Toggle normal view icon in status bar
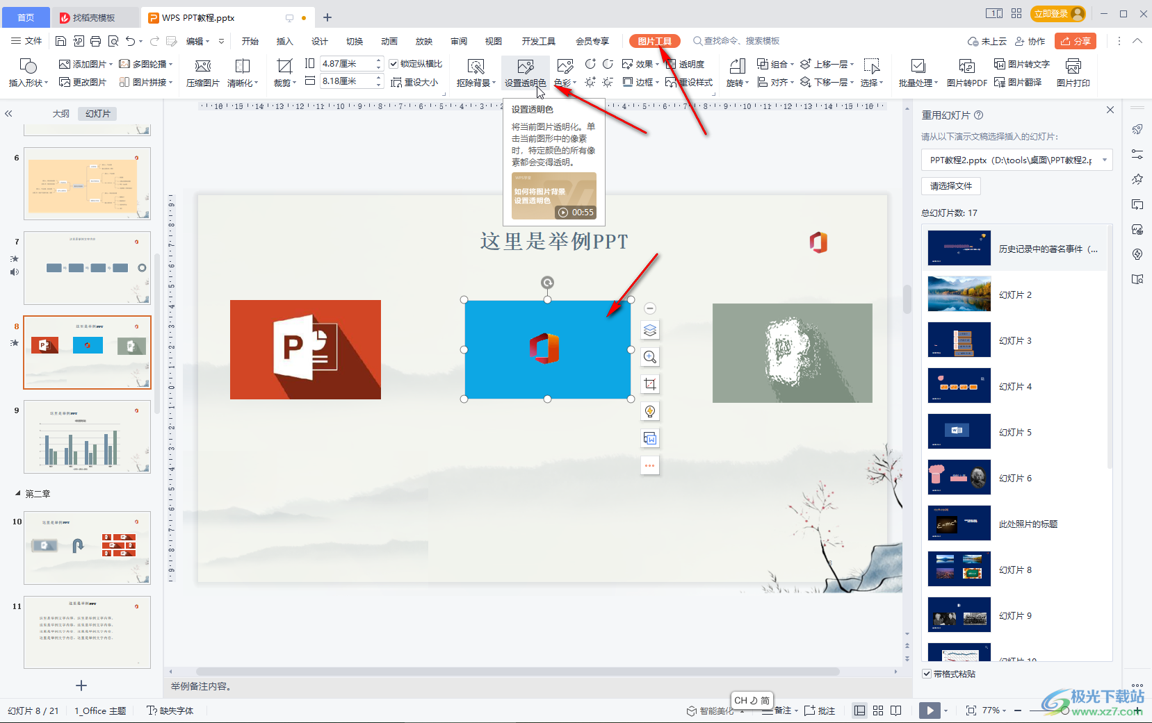The width and height of the screenshot is (1152, 723). (860, 710)
